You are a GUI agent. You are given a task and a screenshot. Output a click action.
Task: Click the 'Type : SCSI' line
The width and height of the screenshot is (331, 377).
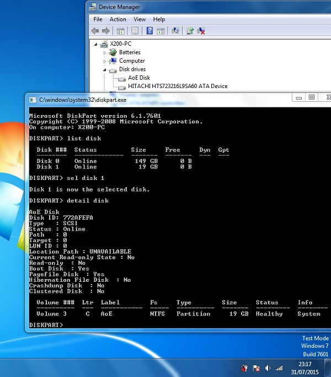[54, 223]
